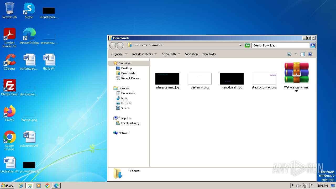336x189 pixels.
Task: Open Google Chrome desktop shortcut
Action: tap(9, 141)
